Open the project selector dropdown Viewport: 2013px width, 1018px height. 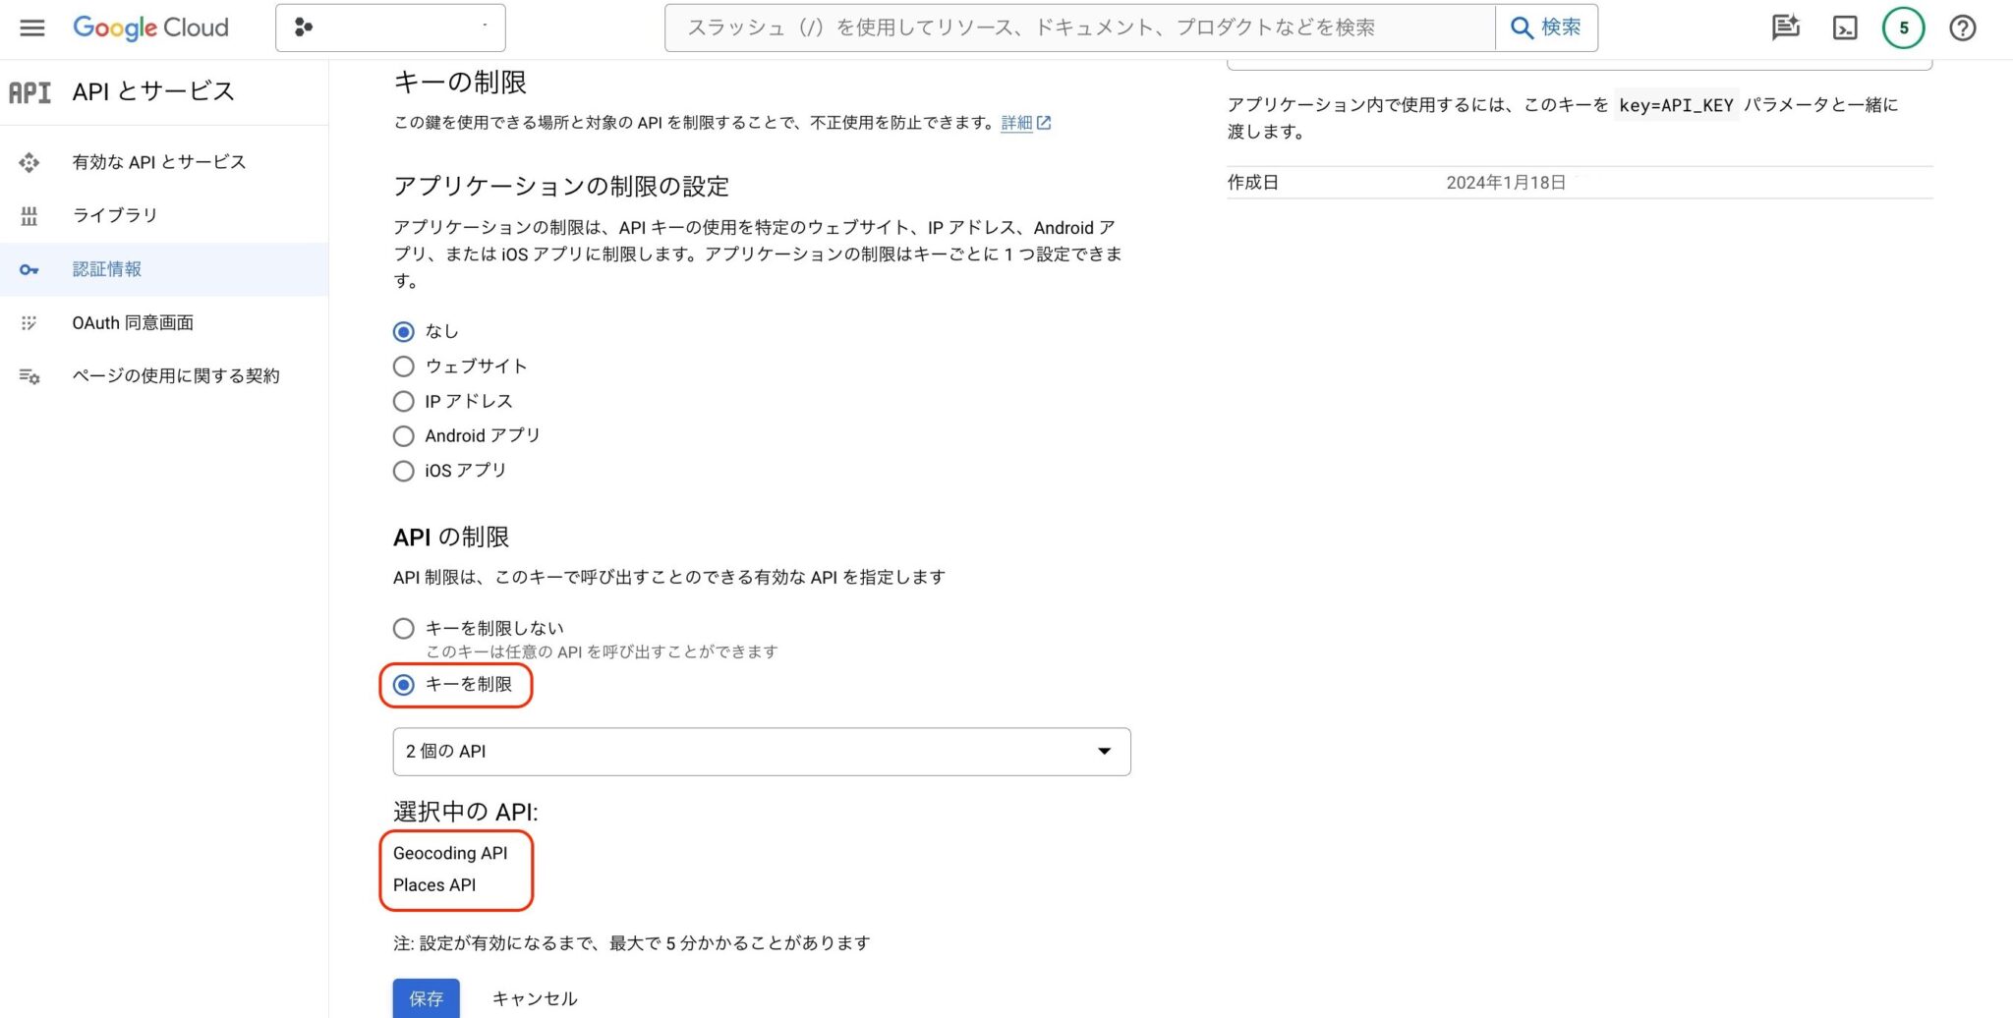tap(389, 28)
